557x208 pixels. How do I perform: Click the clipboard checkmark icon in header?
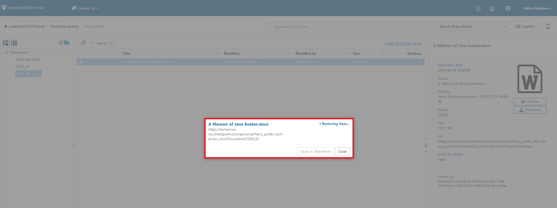point(508,8)
